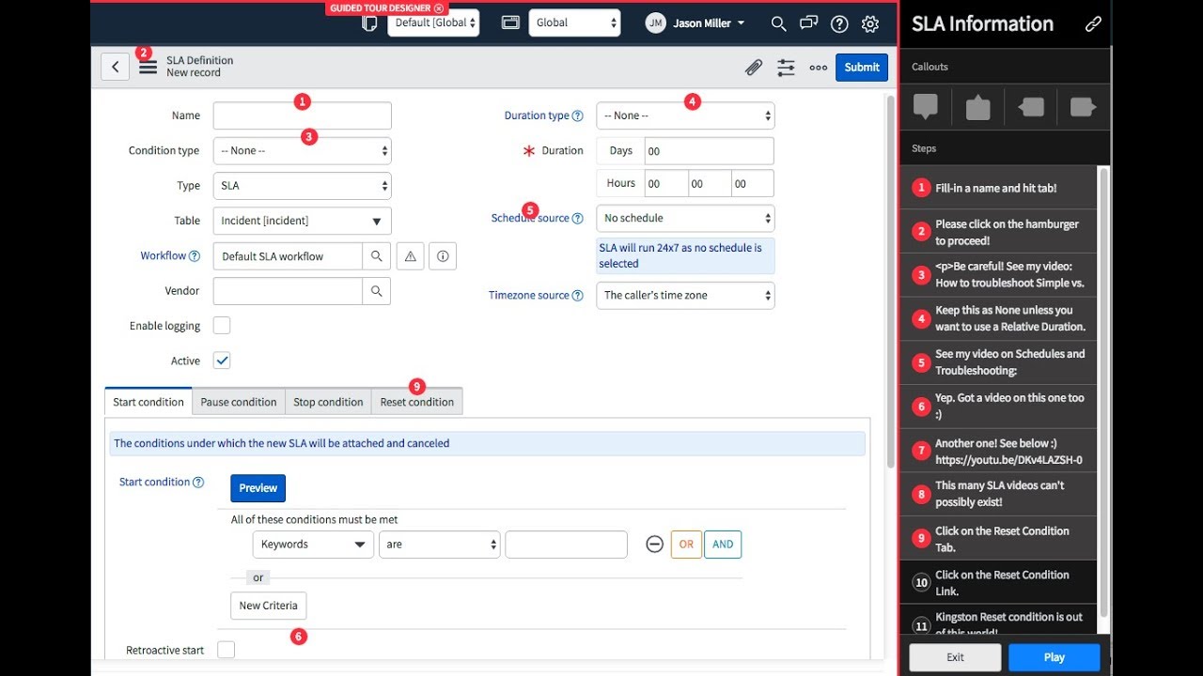Click the personalize form sliders icon
This screenshot has height=676, width=1203.
click(x=786, y=68)
